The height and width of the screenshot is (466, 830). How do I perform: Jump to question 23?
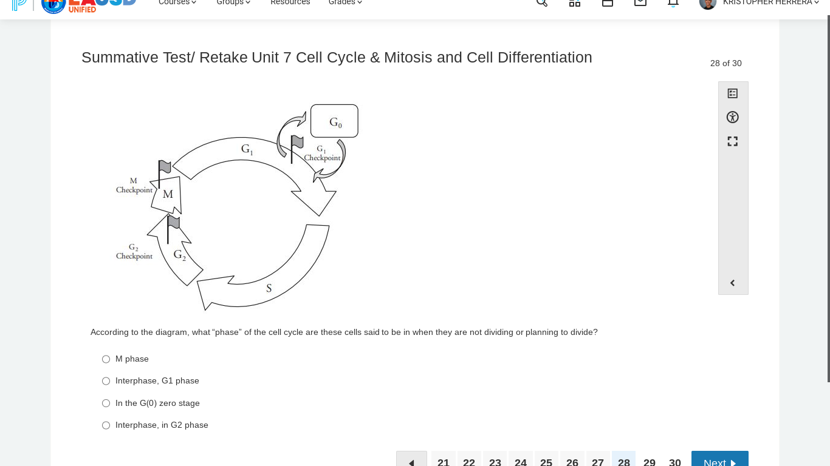pyautogui.click(x=495, y=459)
